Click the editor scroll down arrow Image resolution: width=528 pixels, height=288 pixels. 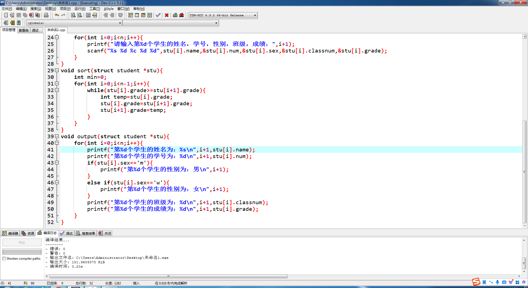point(525,226)
